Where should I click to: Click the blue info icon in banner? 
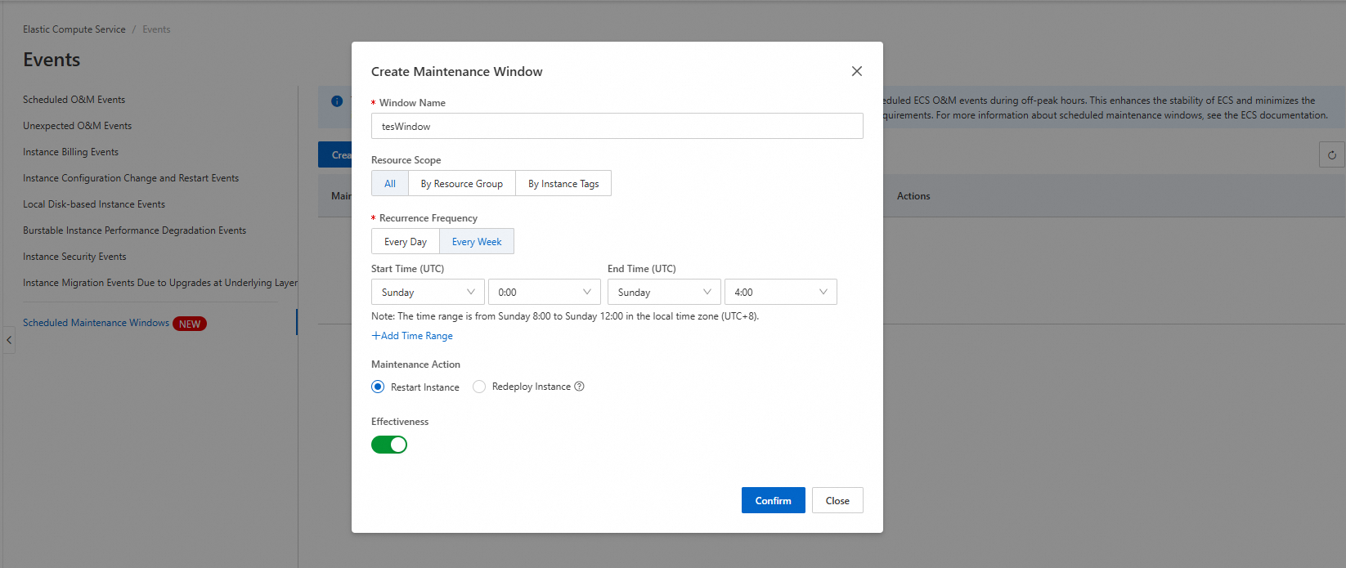(x=337, y=101)
